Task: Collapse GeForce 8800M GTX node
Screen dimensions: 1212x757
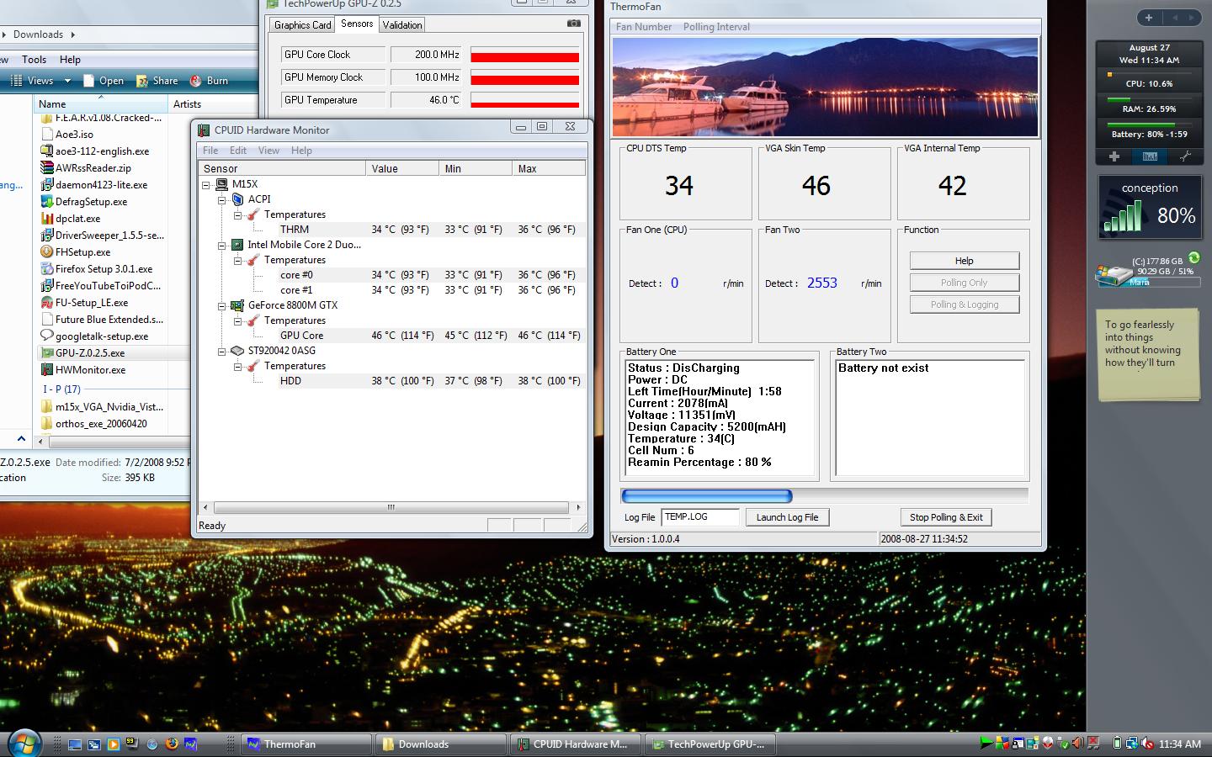Action: 222,305
